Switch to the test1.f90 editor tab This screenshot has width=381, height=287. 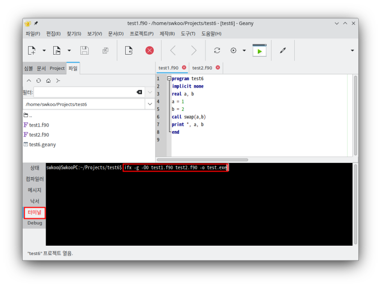(x=169, y=68)
